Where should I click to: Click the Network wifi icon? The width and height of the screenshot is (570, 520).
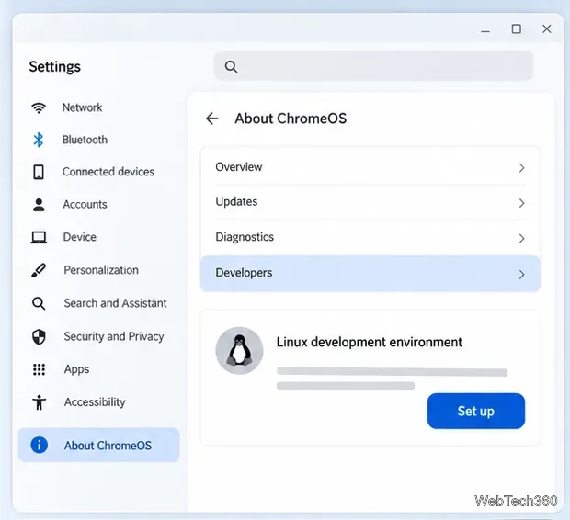(x=39, y=107)
